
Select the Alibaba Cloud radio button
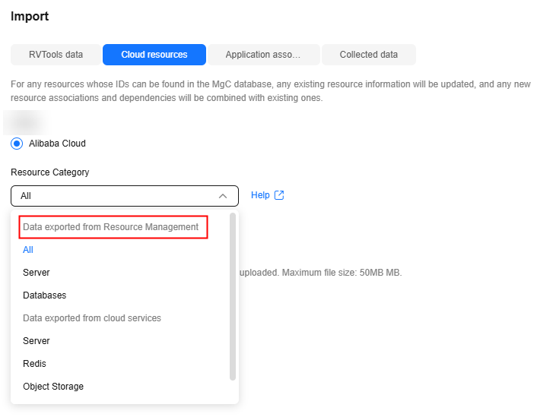[17, 144]
